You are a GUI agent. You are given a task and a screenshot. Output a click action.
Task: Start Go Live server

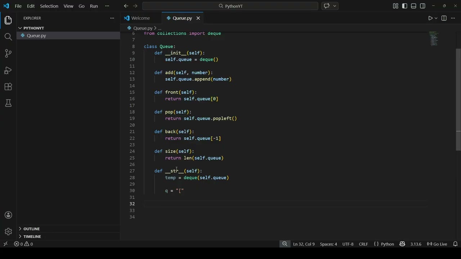437,244
